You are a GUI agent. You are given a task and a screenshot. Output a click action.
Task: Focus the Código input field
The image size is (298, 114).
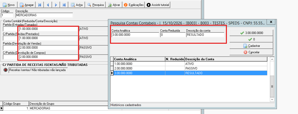pyautogui.click(x=7, y=15)
